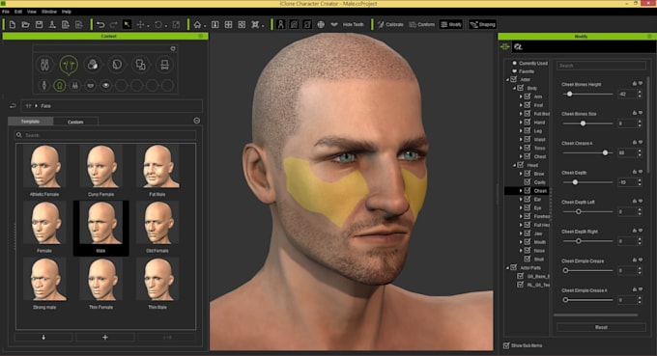Screen dimensions: 657x356
Task: Click the Cheek Depth slider handle
Action: coord(575,182)
